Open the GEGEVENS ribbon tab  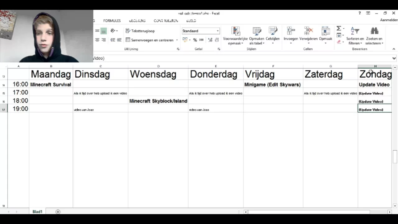(x=137, y=21)
